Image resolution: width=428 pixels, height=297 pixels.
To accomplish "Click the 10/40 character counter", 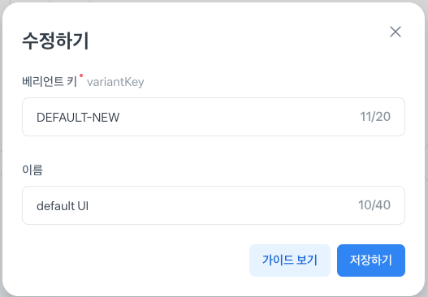I will (374, 205).
